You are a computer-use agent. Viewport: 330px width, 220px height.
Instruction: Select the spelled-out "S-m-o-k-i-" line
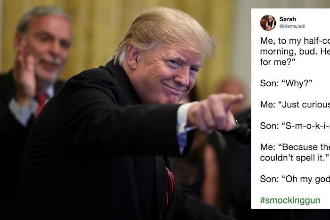295,126
